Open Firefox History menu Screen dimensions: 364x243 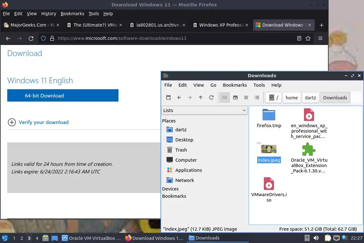49,14
